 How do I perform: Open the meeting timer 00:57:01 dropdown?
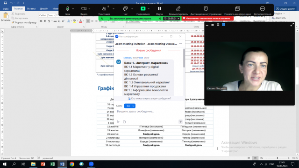178,19
